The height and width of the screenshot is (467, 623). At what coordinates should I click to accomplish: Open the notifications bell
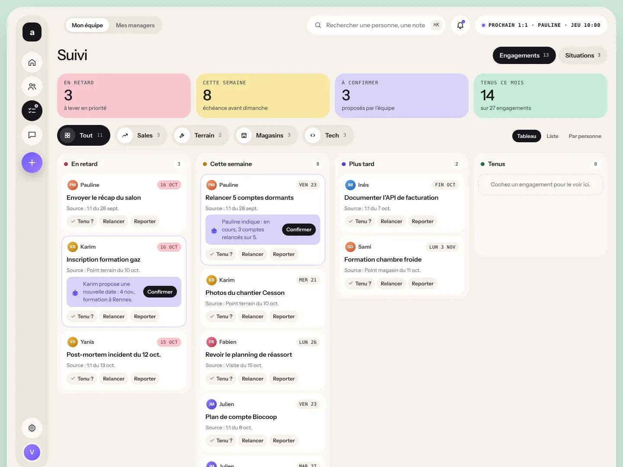(x=460, y=25)
